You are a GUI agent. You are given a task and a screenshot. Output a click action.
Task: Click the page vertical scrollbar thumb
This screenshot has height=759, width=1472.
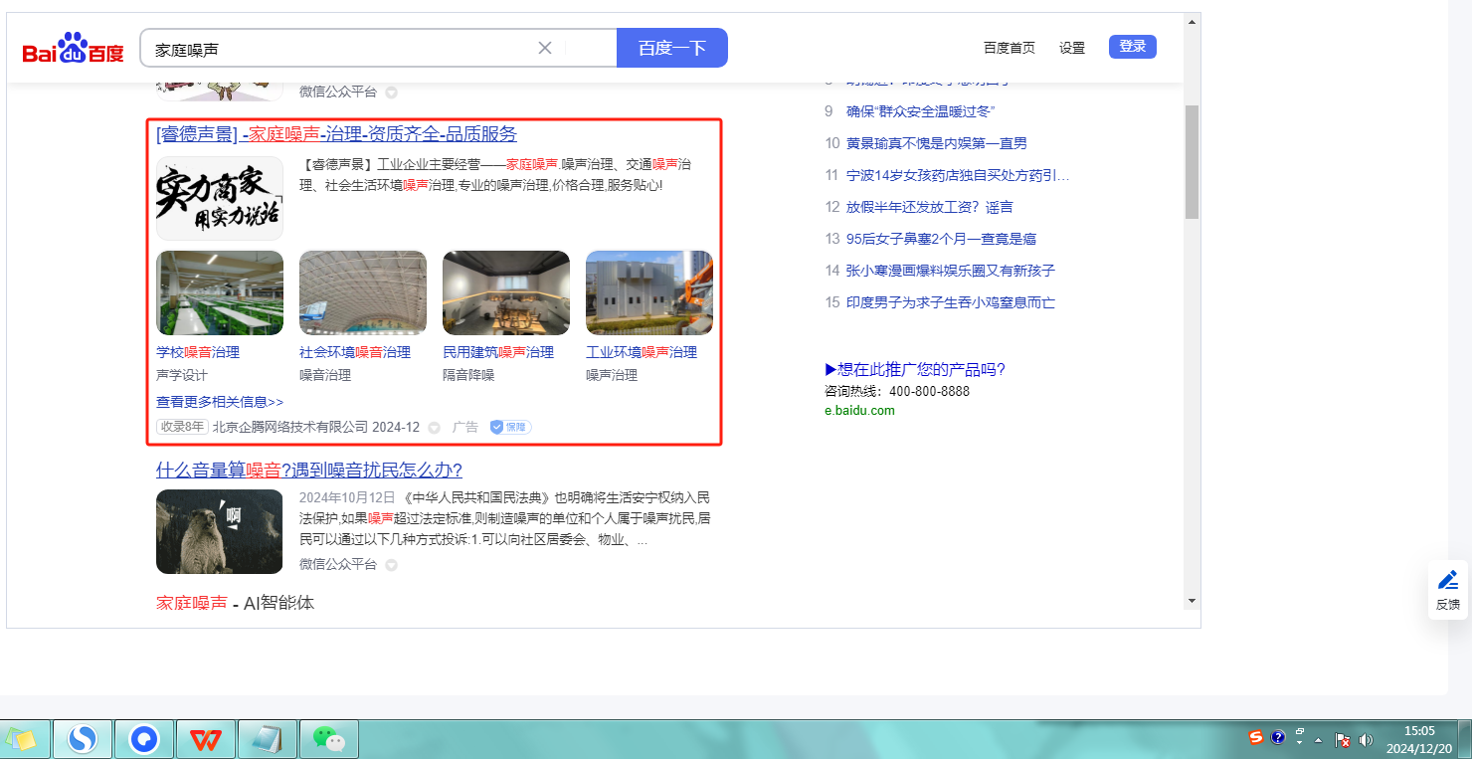[x=1192, y=161]
